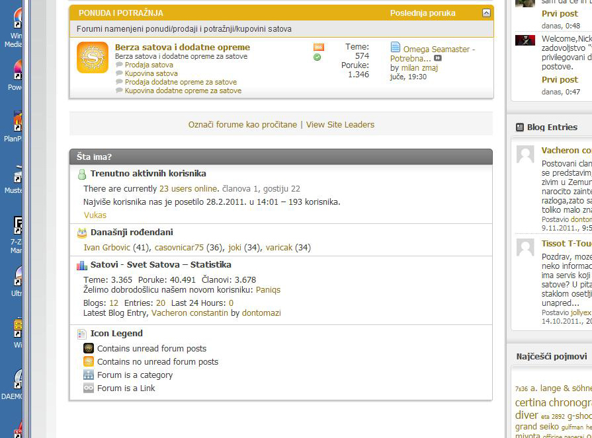
Task: Visit new member Paniqs profile
Action: tap(268, 290)
